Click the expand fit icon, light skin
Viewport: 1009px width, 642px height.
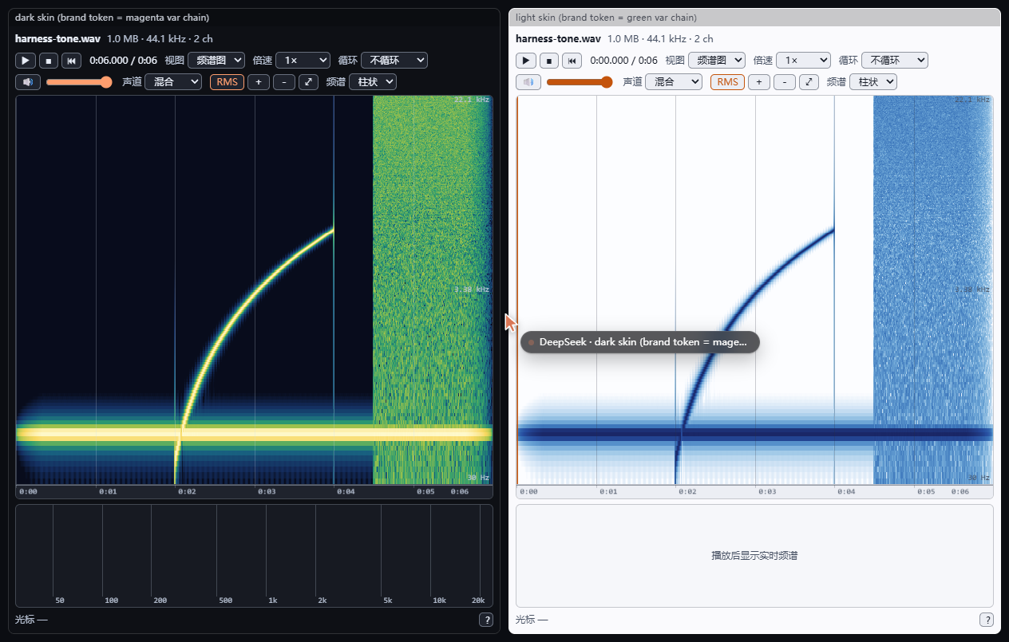click(809, 81)
